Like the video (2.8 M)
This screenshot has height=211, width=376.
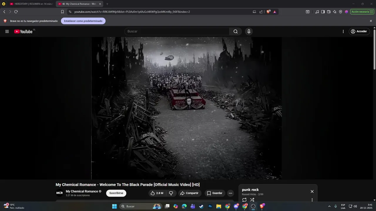[x=157, y=193]
